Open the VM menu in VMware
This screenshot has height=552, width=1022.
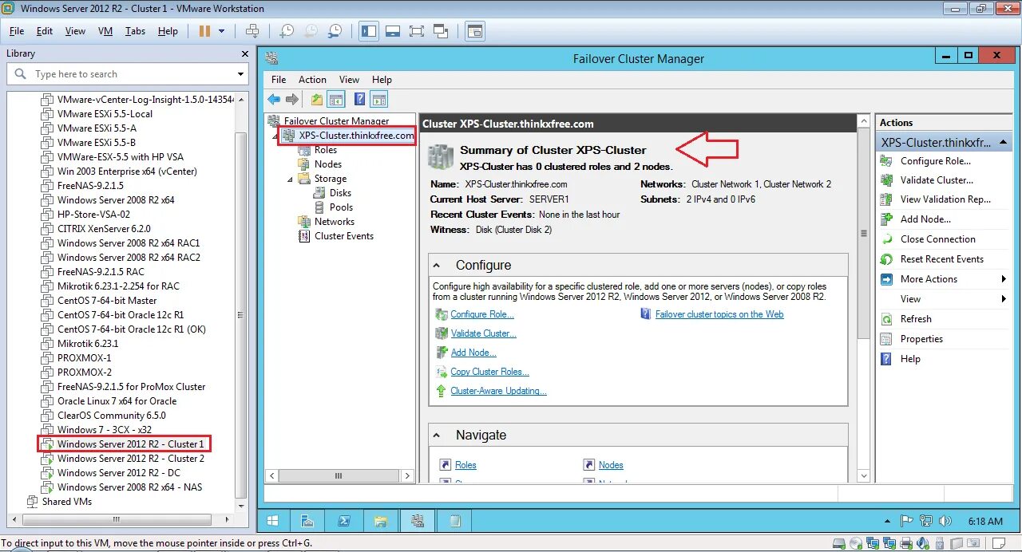coord(105,31)
